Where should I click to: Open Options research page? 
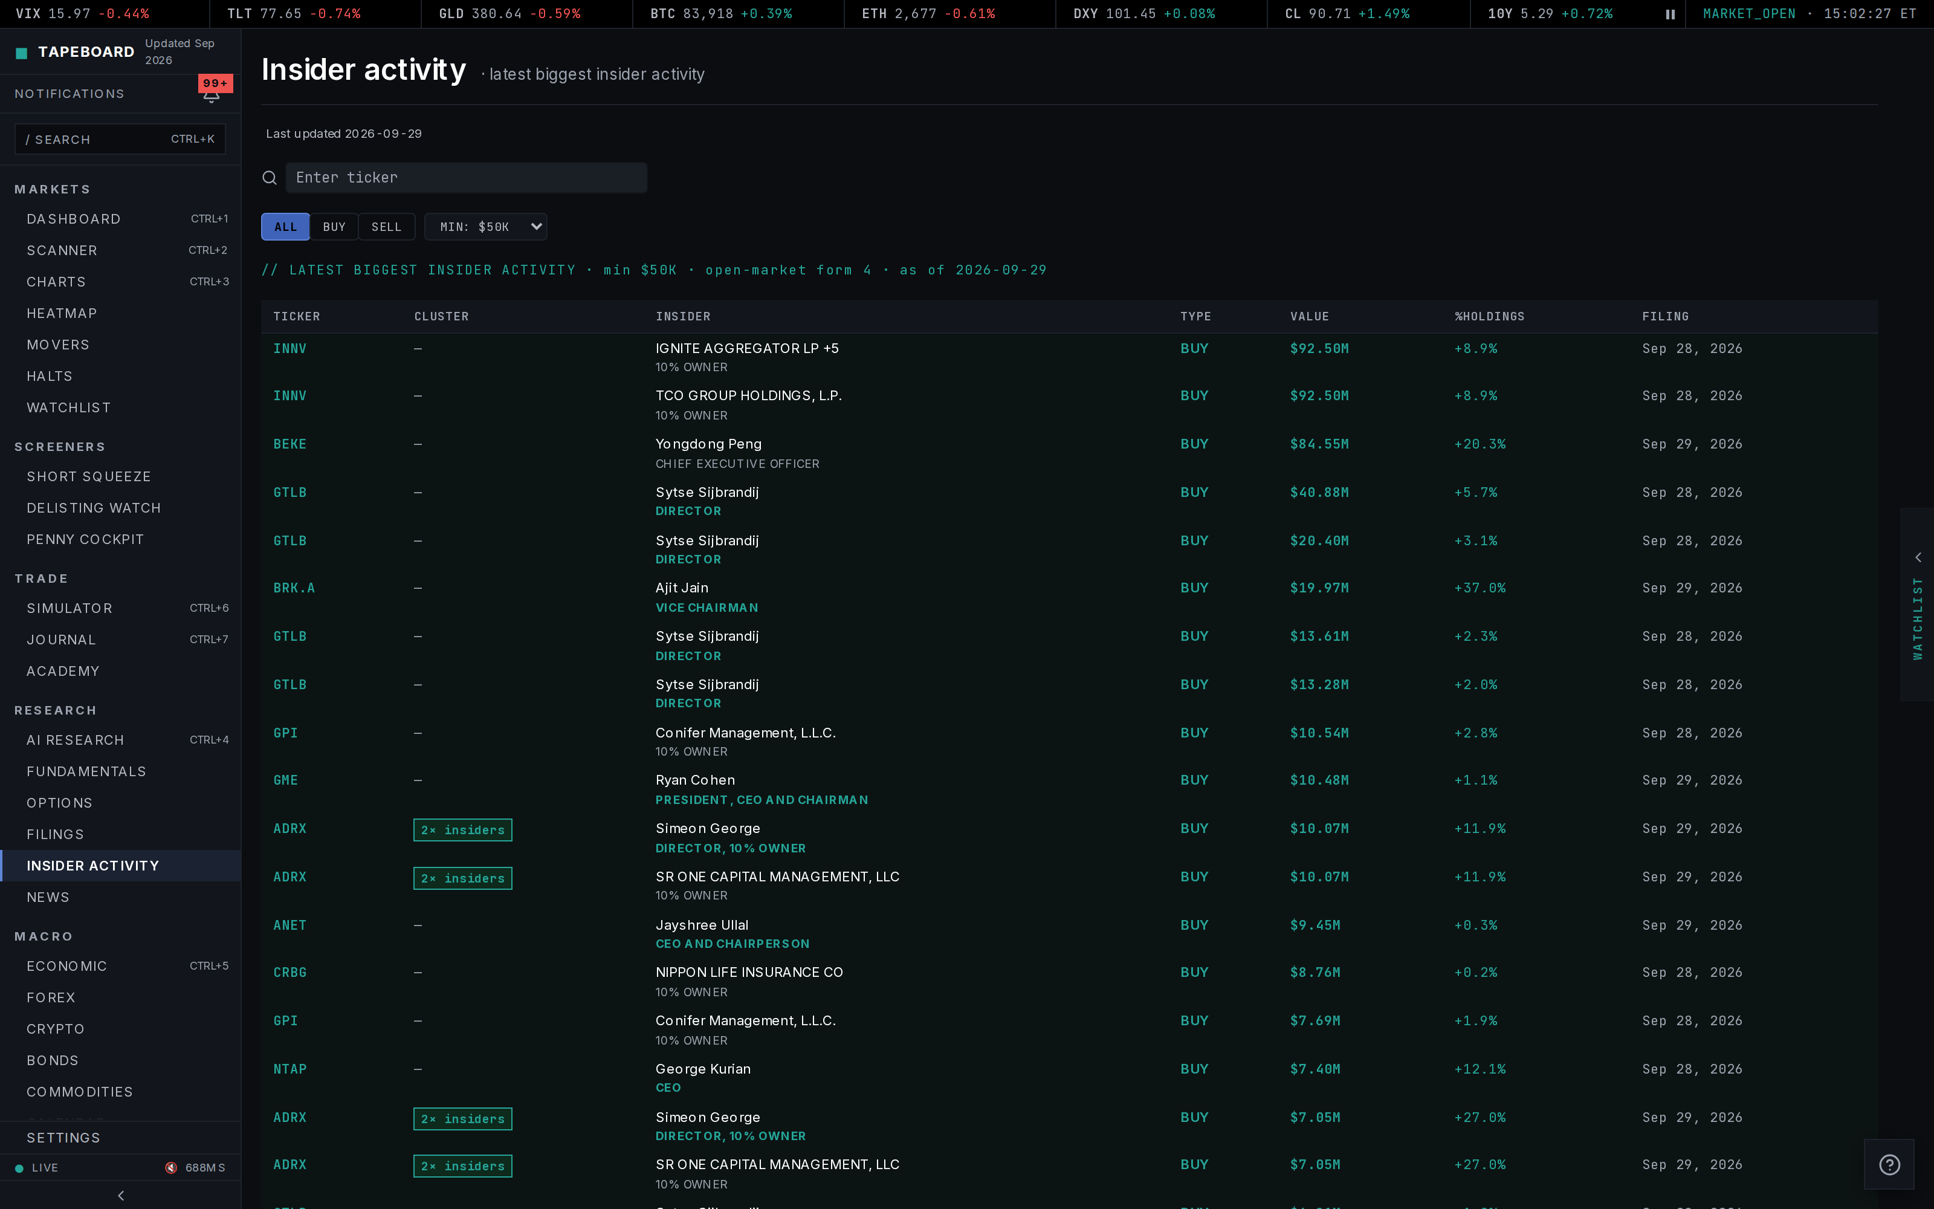(x=121, y=803)
